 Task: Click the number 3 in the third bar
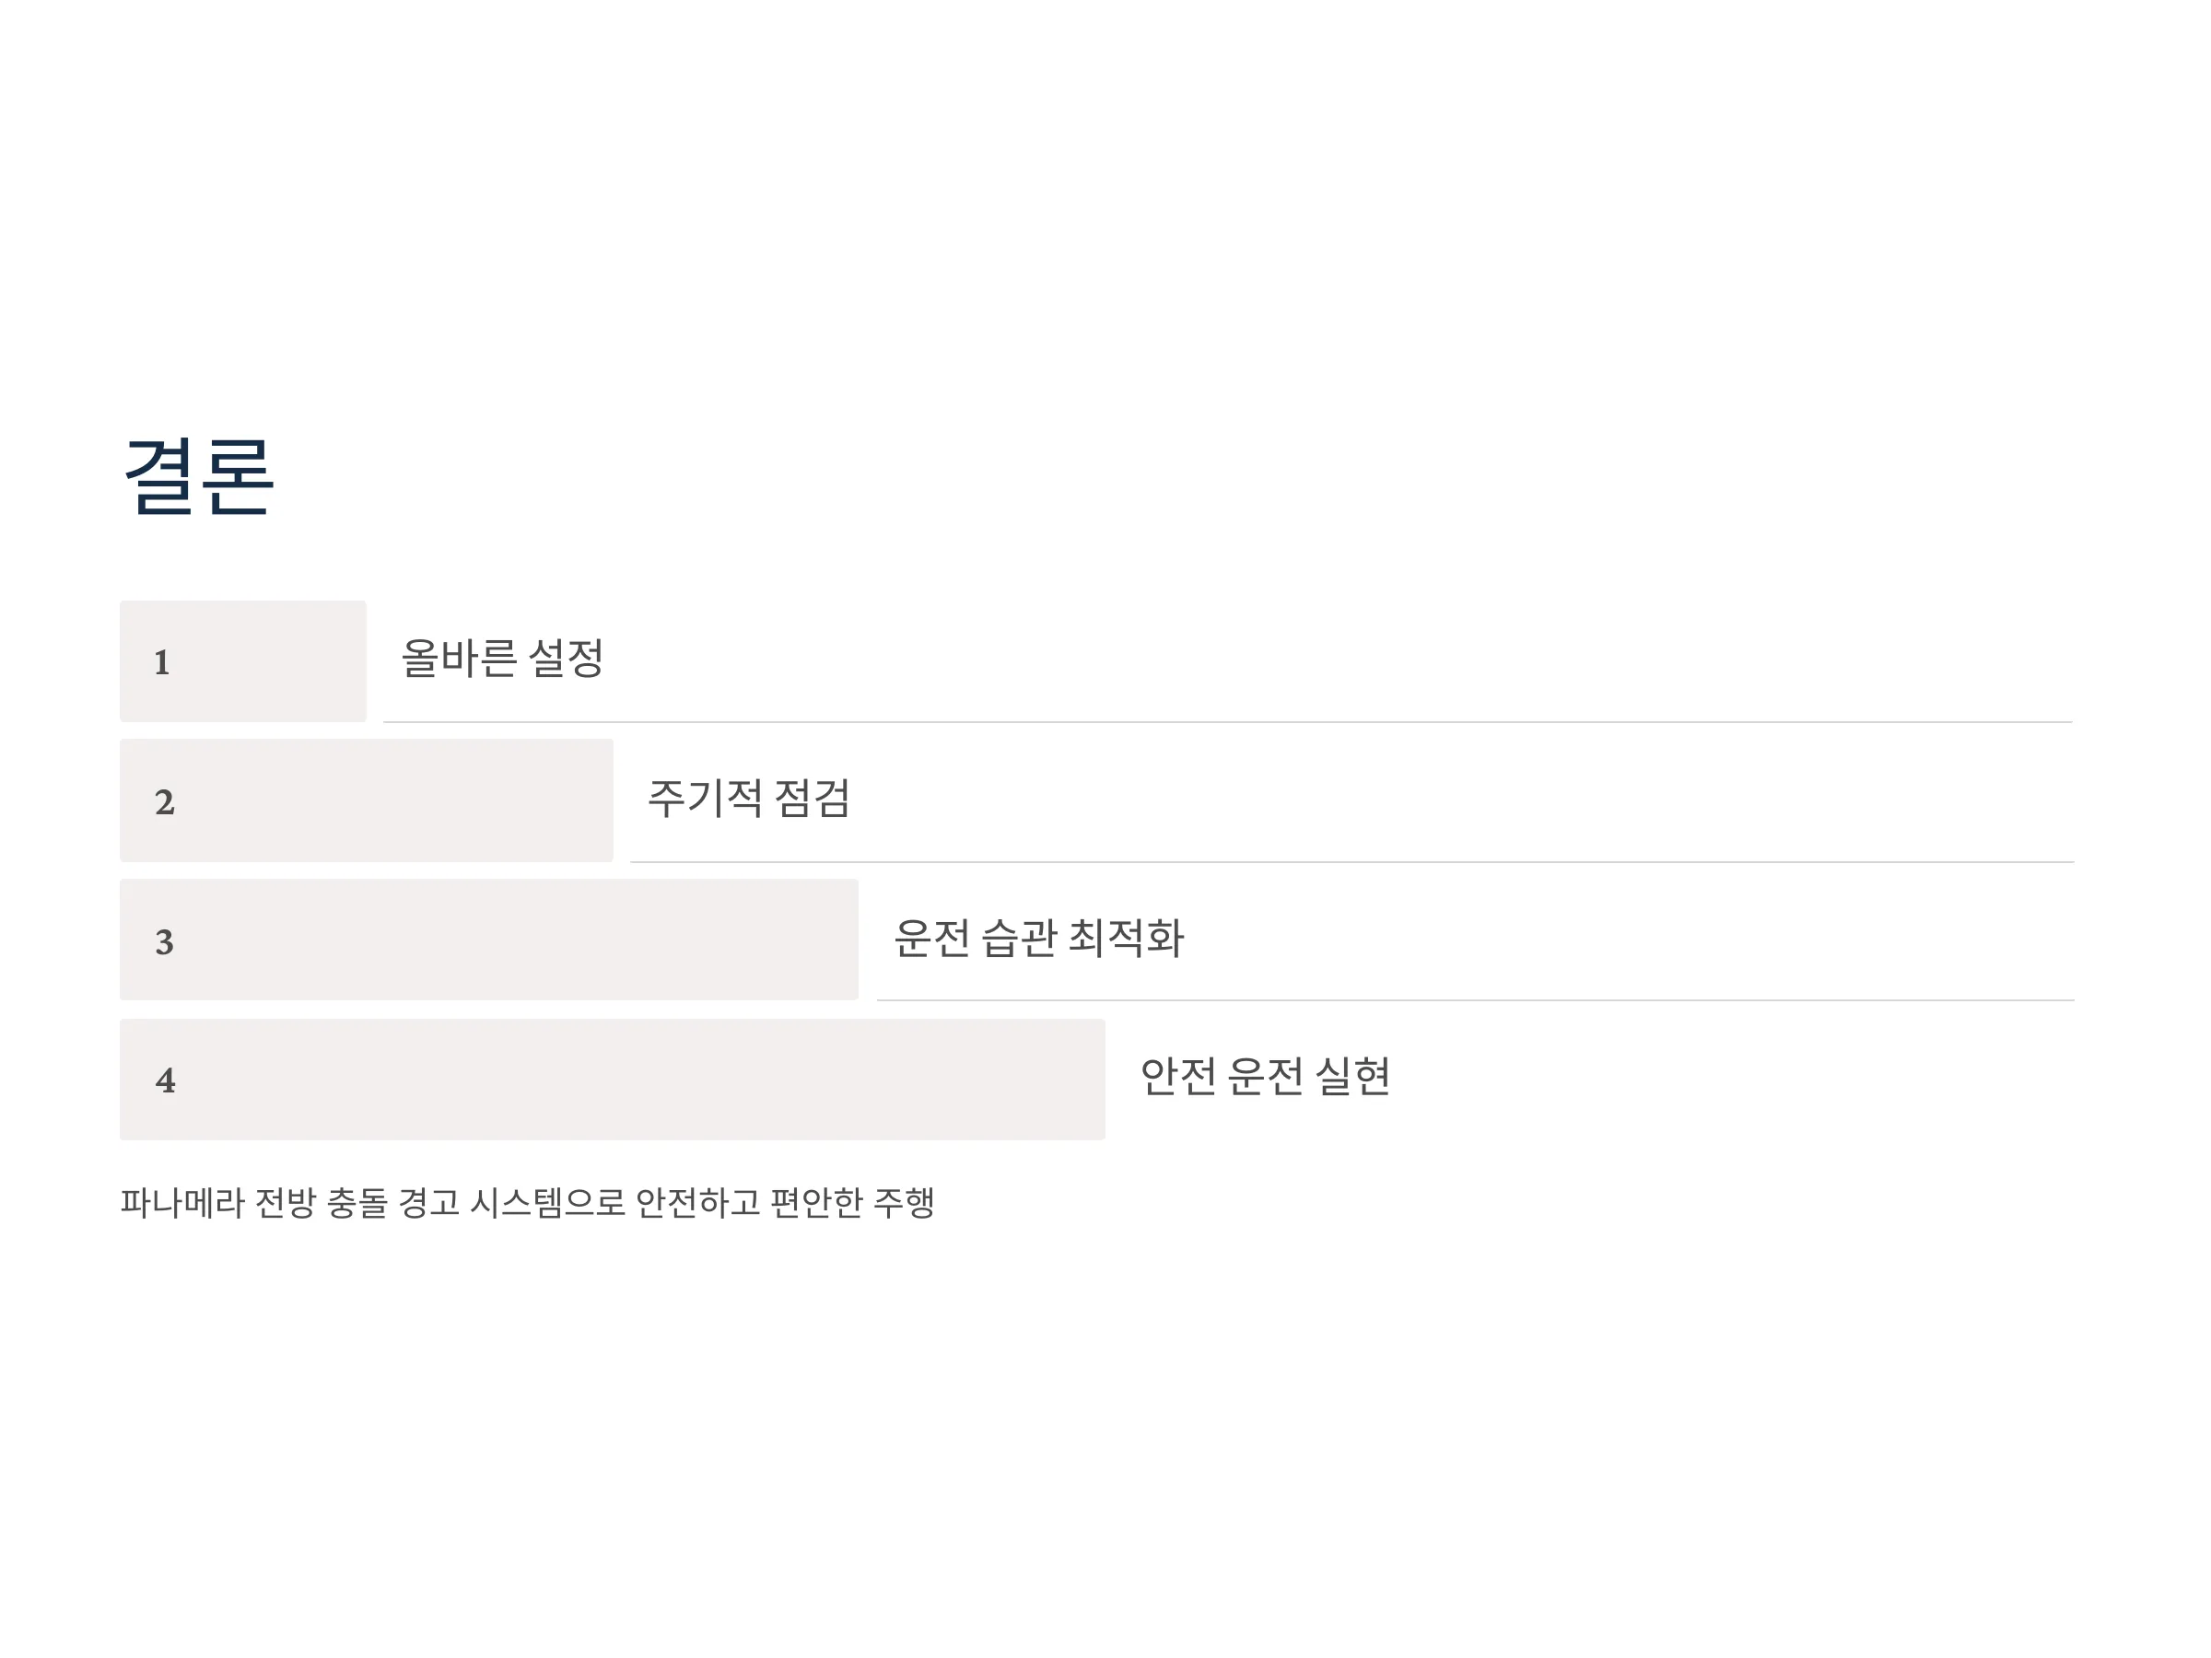[165, 941]
